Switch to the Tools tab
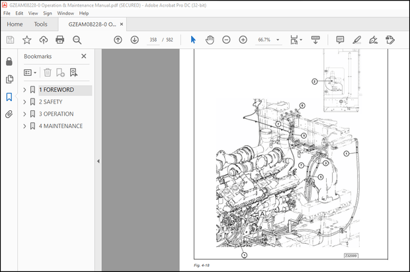 [40, 24]
